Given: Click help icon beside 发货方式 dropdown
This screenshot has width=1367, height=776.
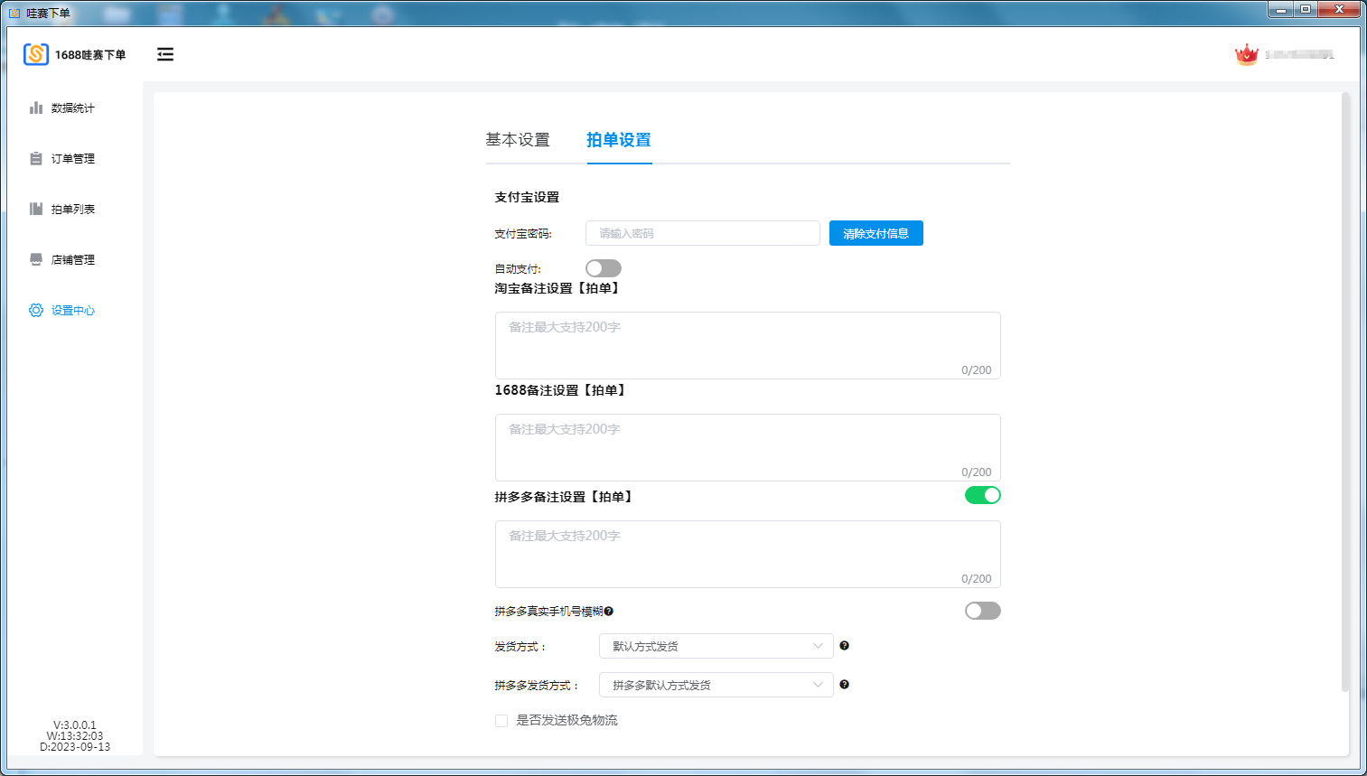Looking at the screenshot, I should click(x=844, y=646).
